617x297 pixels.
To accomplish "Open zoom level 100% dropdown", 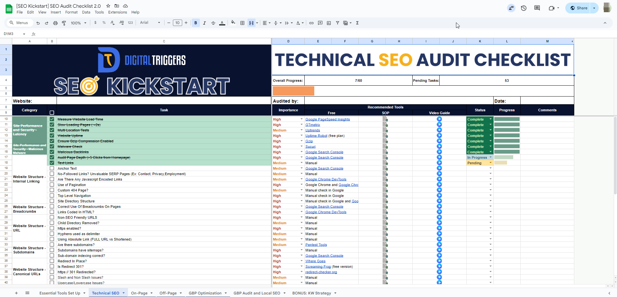I will click(x=79, y=23).
